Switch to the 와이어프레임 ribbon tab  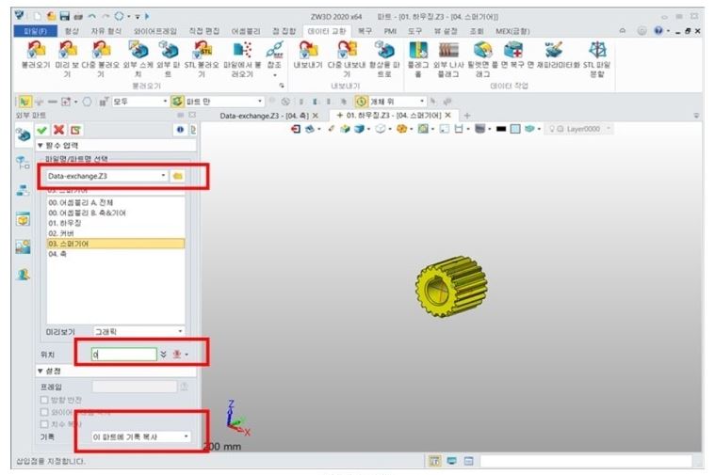point(155,31)
